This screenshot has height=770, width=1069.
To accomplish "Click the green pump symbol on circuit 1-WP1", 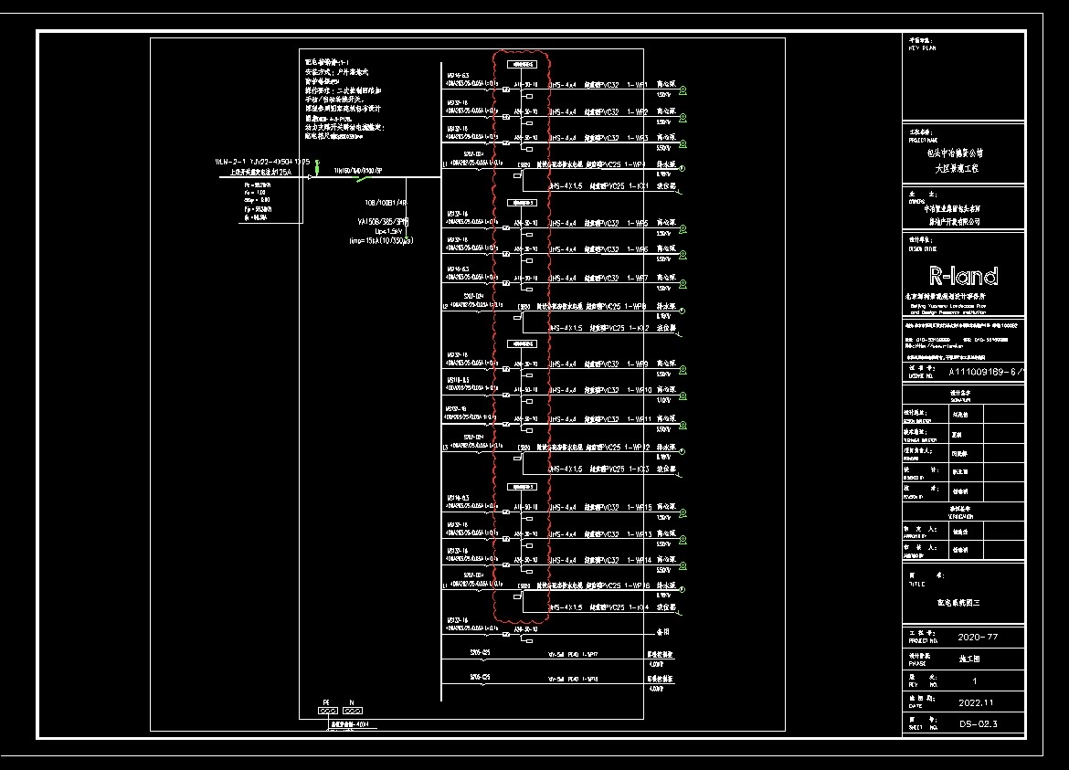I will click(x=682, y=89).
